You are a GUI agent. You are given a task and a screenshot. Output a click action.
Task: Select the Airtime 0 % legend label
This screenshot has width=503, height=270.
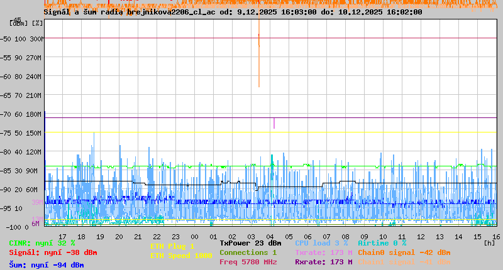pyautogui.click(x=382, y=243)
